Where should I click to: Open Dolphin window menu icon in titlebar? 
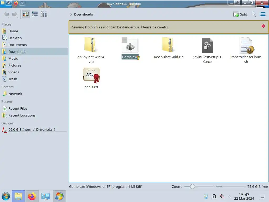coord(3,3)
